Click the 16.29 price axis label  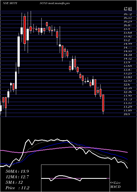128,22
